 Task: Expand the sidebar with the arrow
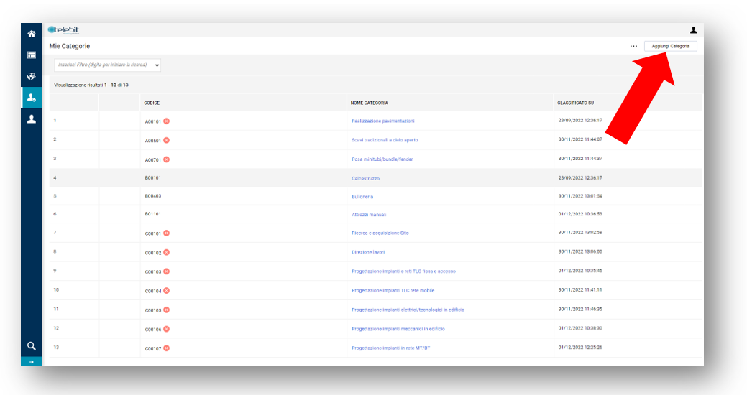click(32, 361)
